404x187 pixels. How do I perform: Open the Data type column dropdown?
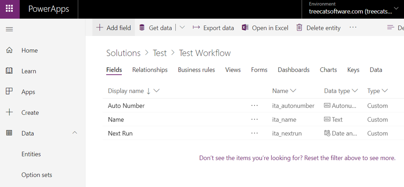(x=355, y=91)
